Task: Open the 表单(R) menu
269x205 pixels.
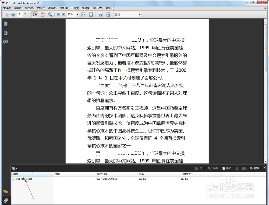Action: click(64, 8)
